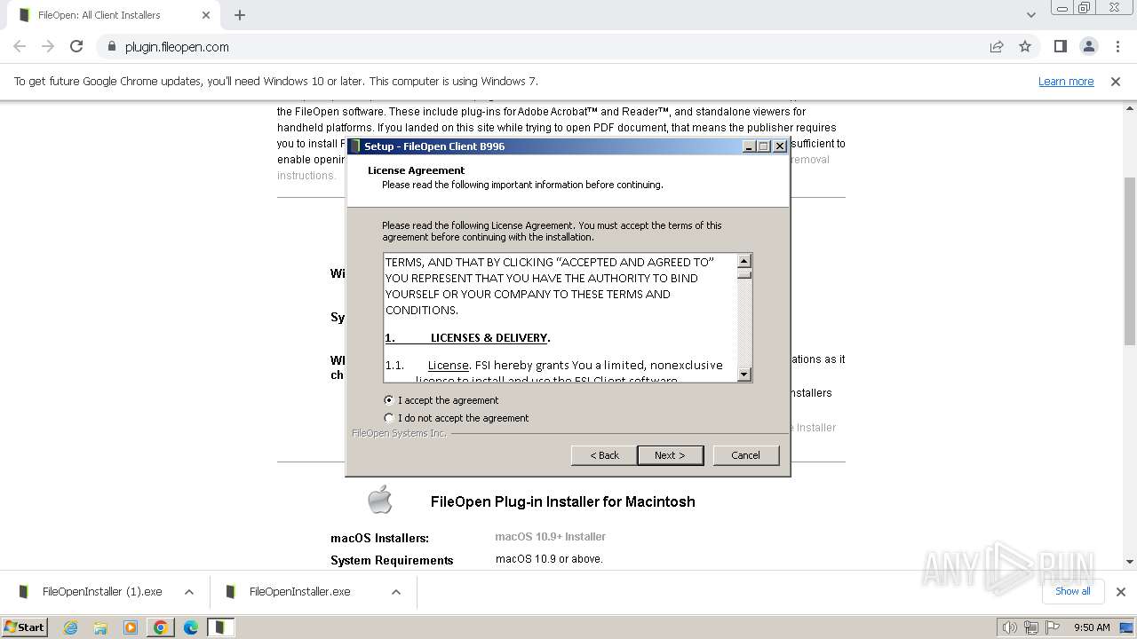View site information lock icon
Viewport: 1137px width, 639px height.
click(x=111, y=47)
